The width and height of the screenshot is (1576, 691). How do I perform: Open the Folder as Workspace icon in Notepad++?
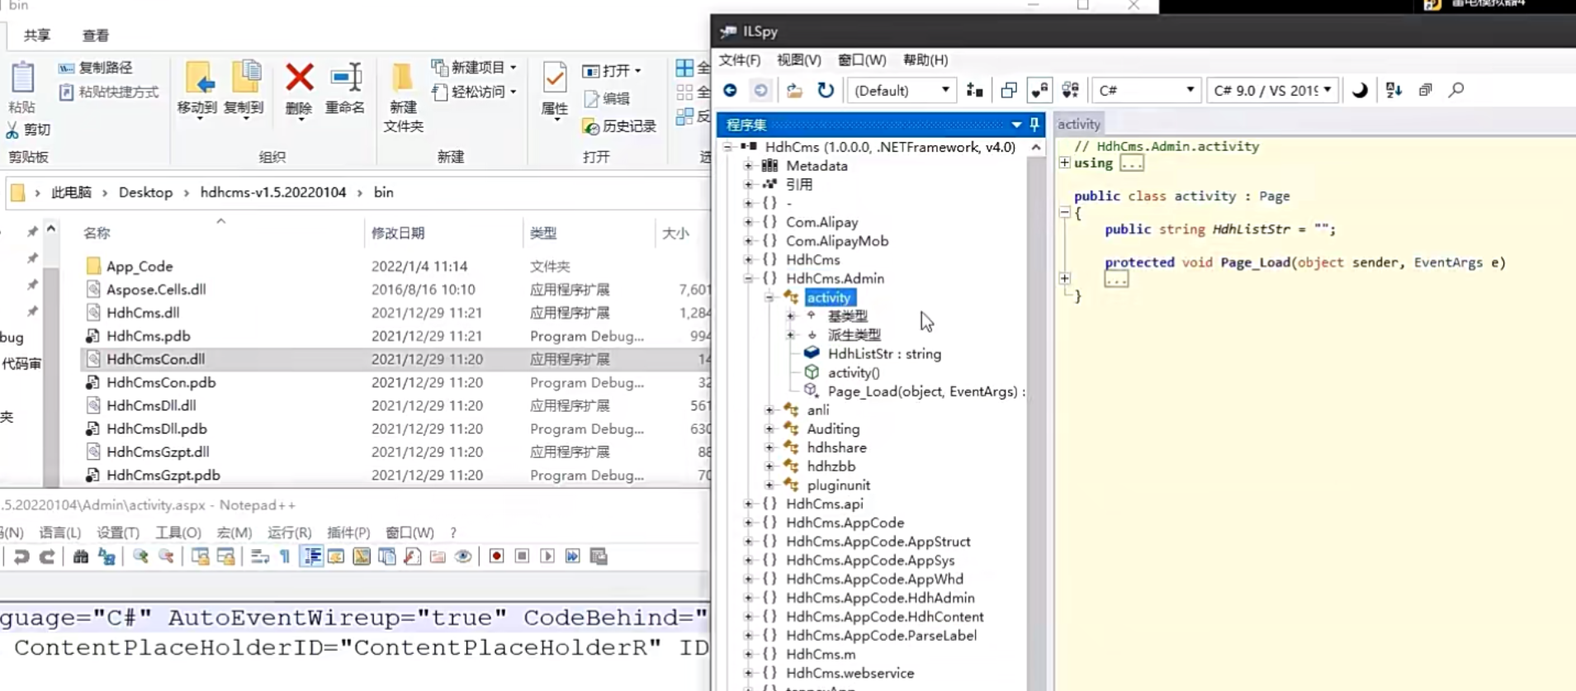click(x=438, y=556)
